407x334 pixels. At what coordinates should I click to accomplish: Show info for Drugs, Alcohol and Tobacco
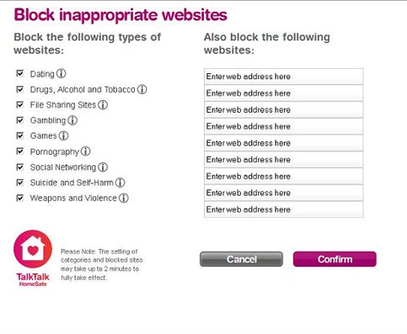[x=142, y=89]
